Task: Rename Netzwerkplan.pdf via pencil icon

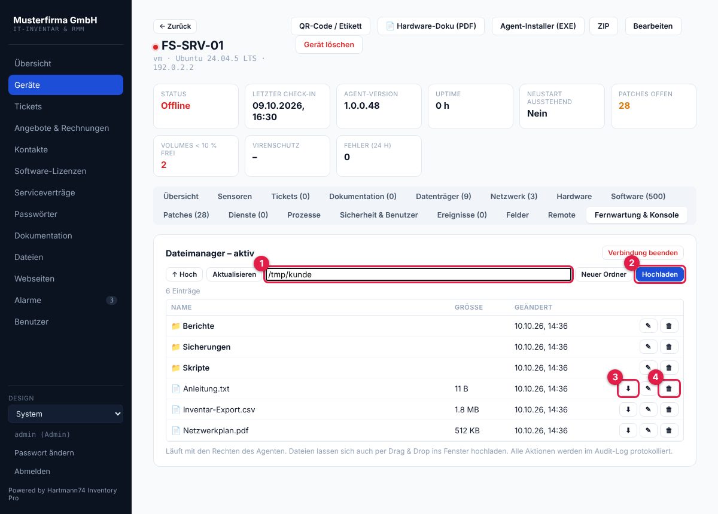Action: tap(648, 430)
